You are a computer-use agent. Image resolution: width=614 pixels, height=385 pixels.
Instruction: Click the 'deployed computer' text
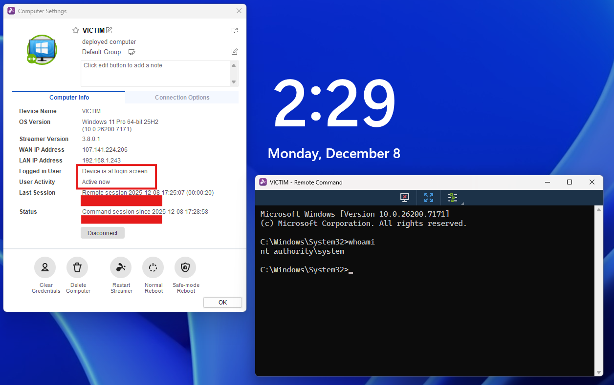click(109, 42)
